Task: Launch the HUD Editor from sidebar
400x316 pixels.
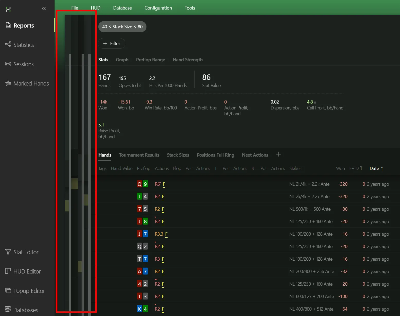Action: [x=8, y=271]
